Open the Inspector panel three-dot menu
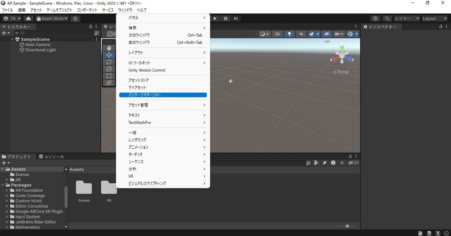Viewport: 451px width, 236px height. pos(447,27)
